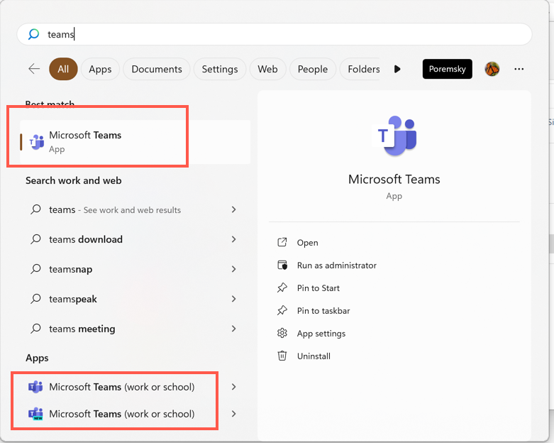This screenshot has width=554, height=443.
Task: Click the Teams icon in Best match result
Action: click(37, 142)
